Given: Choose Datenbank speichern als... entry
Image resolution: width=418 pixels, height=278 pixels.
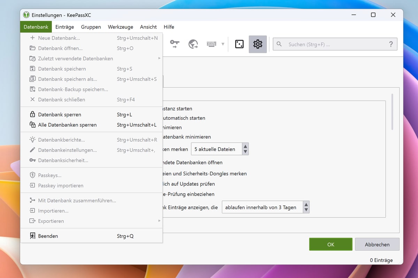Looking at the screenshot, I should click(92, 79).
